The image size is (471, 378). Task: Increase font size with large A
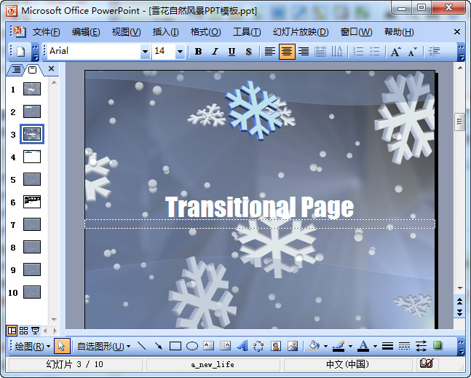(x=395, y=52)
